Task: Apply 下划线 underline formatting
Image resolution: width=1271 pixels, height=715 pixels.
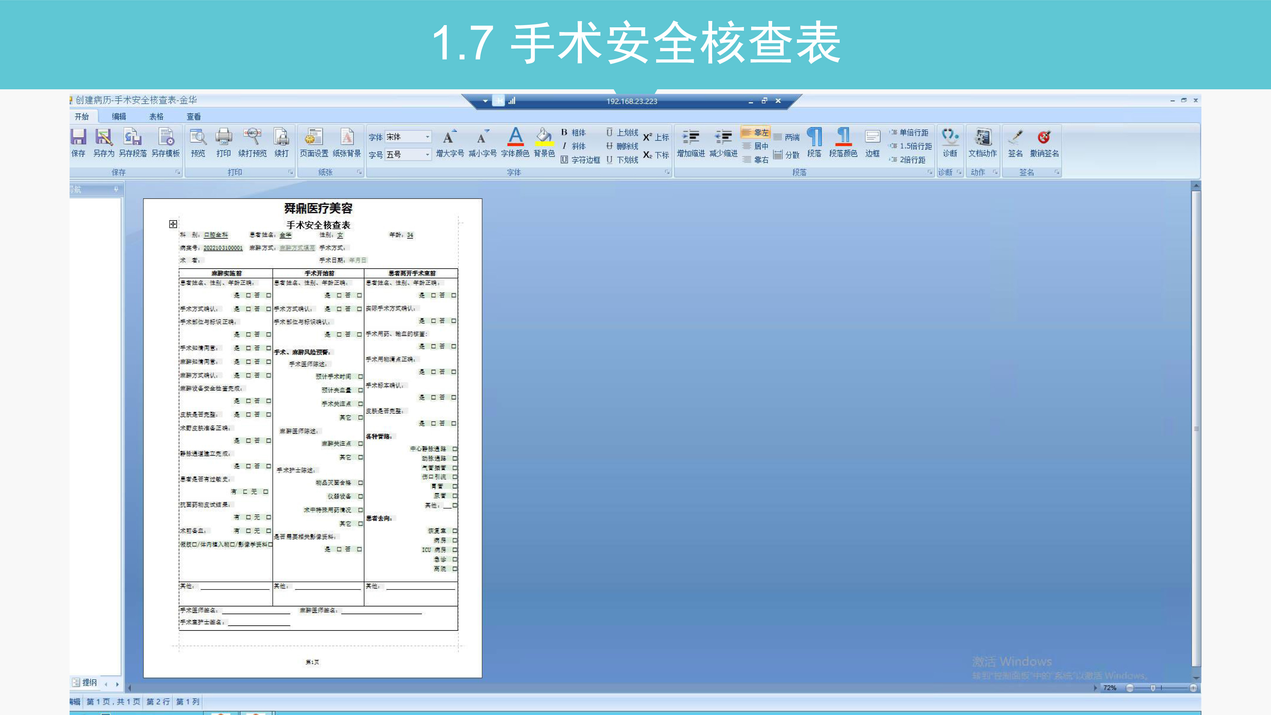Action: pyautogui.click(x=622, y=160)
